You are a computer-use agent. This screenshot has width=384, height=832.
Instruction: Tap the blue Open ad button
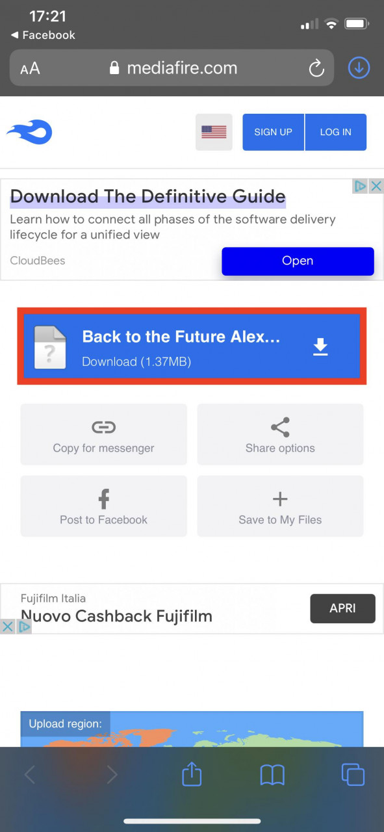(298, 261)
